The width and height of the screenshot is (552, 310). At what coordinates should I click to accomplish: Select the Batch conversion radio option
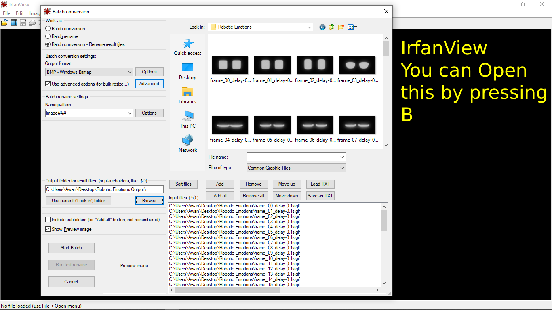click(48, 29)
